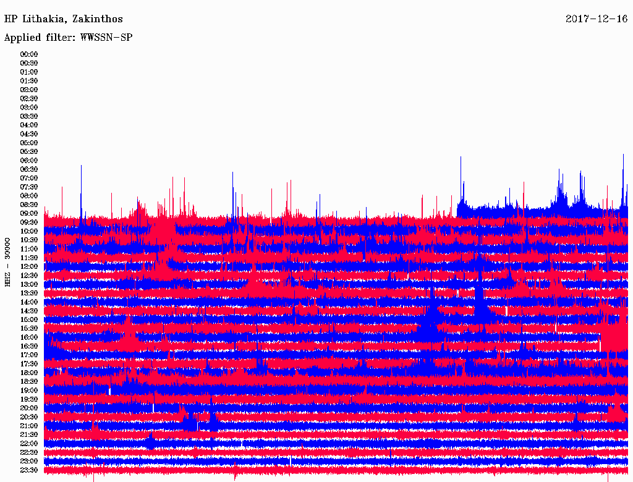
Task: Select the 18:00 time label
Action: (x=29, y=373)
